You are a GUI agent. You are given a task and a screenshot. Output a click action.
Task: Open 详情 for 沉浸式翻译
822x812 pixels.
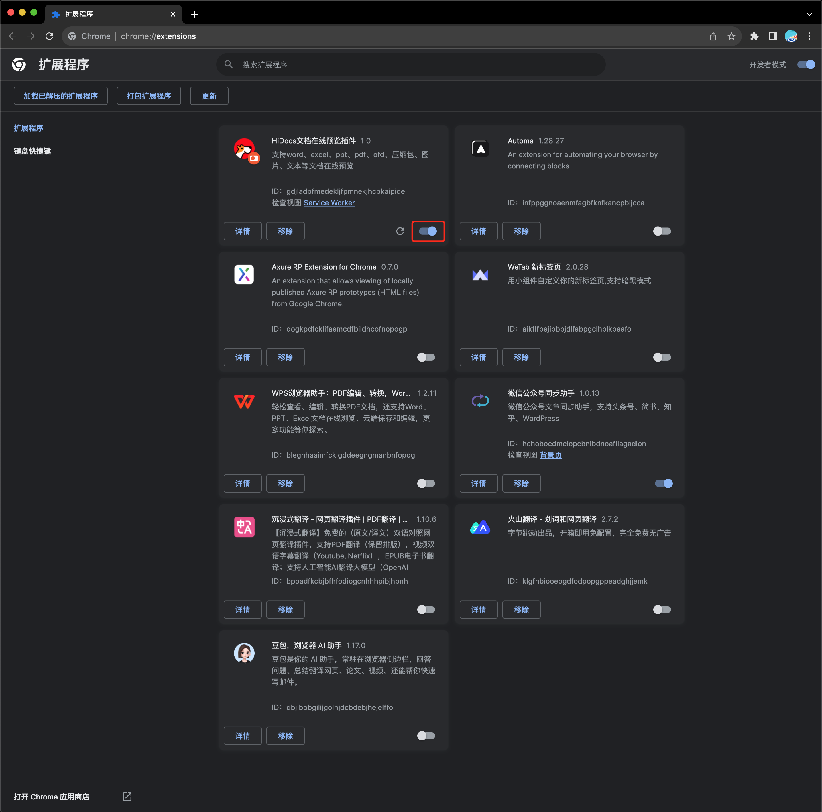click(x=243, y=609)
